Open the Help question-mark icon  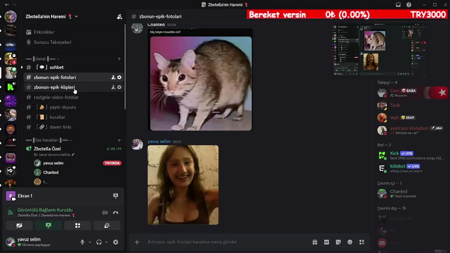pos(409,5)
